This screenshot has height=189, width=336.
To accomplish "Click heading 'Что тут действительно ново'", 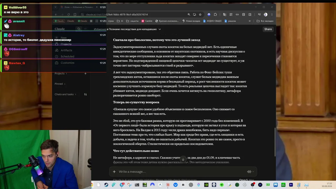I will (x=136, y=151).
